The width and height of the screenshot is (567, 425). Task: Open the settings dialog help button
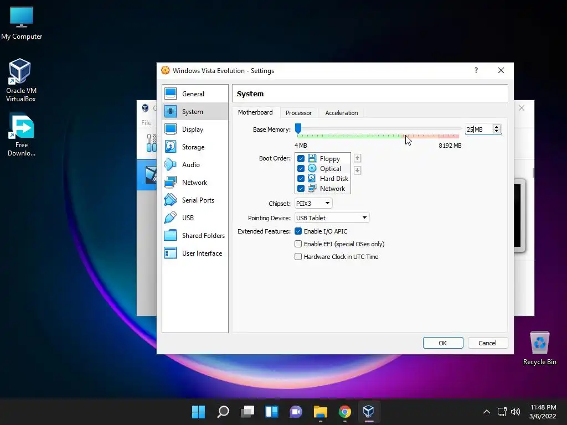coord(476,70)
